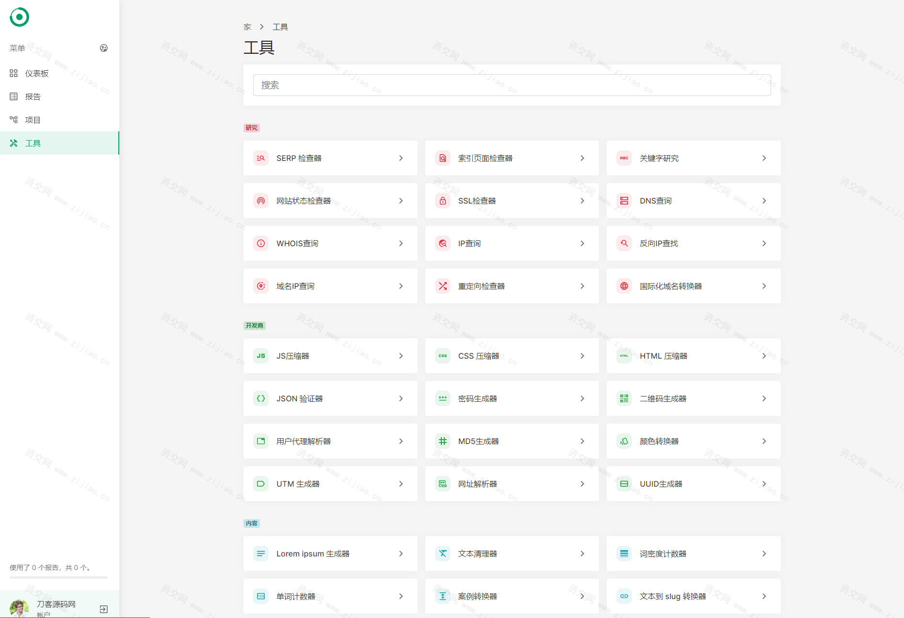The image size is (904, 618).
Task: Click the 使用了 0 个报告 usage text
Action: click(x=50, y=567)
